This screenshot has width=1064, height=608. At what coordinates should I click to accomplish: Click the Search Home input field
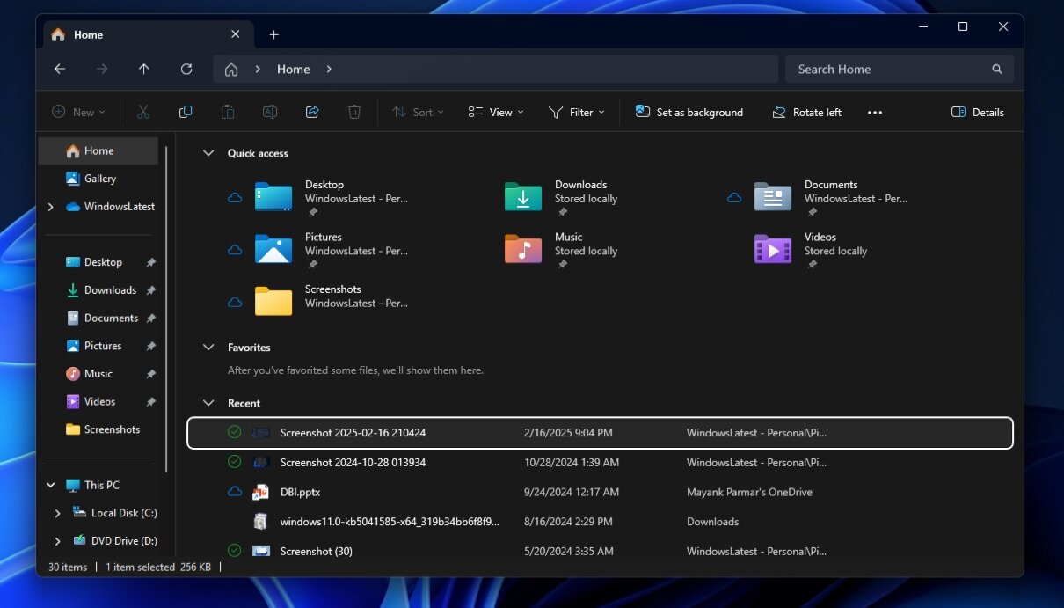[888, 70]
